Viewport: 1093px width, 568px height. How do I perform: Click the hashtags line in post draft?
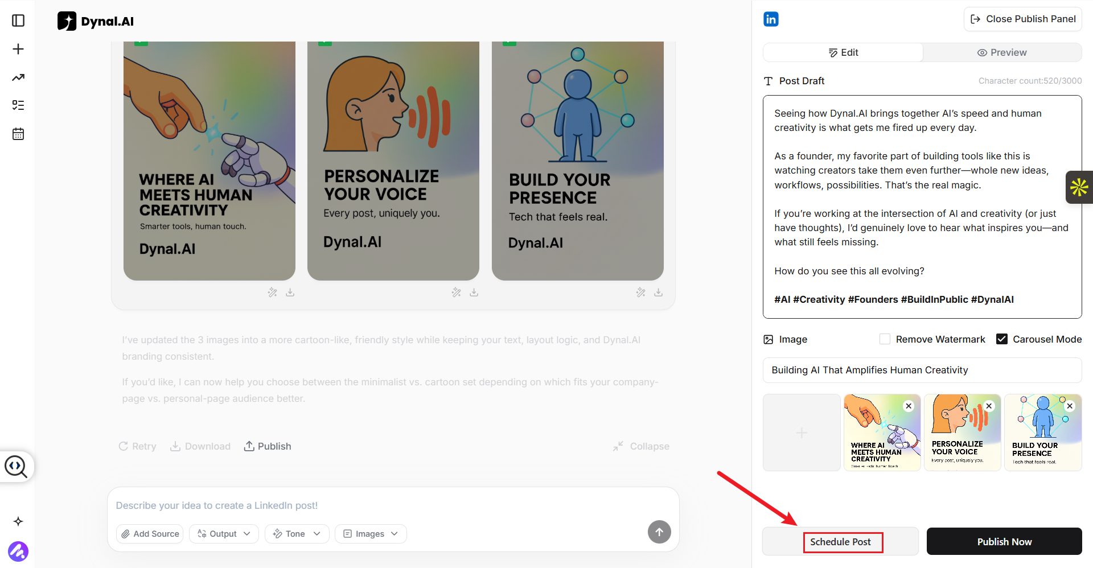894,299
